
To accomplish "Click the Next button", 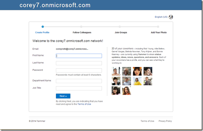I will click(63, 96).
